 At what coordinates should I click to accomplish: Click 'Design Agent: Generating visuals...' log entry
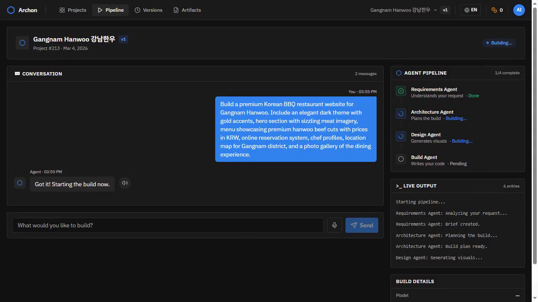point(439,258)
